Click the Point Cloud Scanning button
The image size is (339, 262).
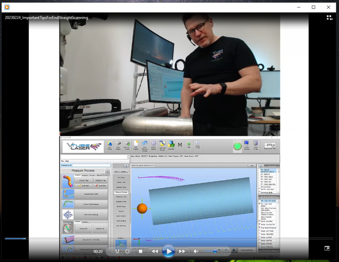(91, 214)
